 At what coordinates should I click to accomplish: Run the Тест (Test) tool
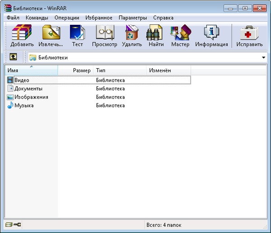pos(77,33)
